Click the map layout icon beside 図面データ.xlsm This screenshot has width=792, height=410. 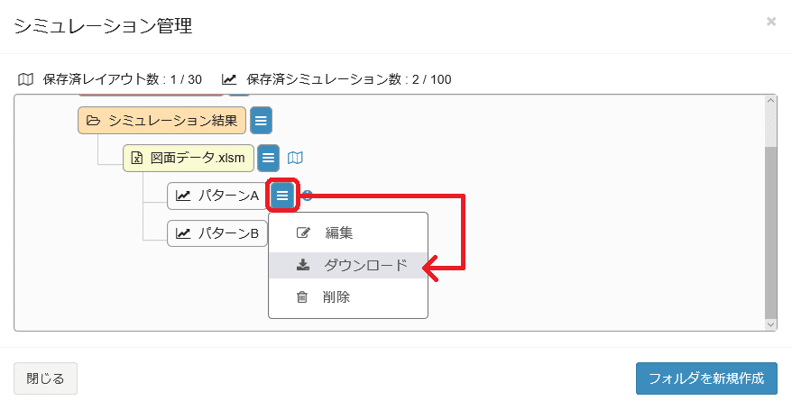click(295, 158)
